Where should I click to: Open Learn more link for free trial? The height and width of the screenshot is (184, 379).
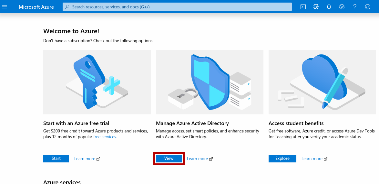(85, 159)
